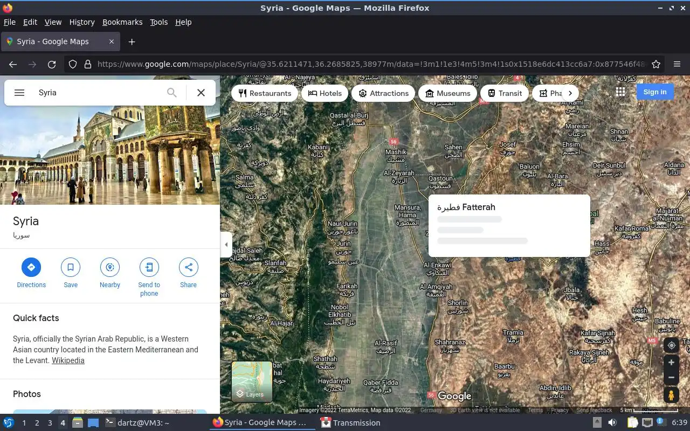Open the Wikipedia link in Quick facts
The image size is (690, 431).
[68, 360]
